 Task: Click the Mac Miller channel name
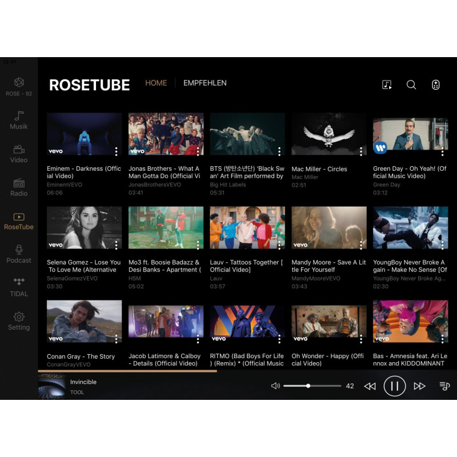[305, 177]
